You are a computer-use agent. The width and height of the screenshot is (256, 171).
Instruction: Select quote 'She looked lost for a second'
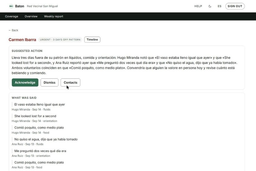[35, 116]
